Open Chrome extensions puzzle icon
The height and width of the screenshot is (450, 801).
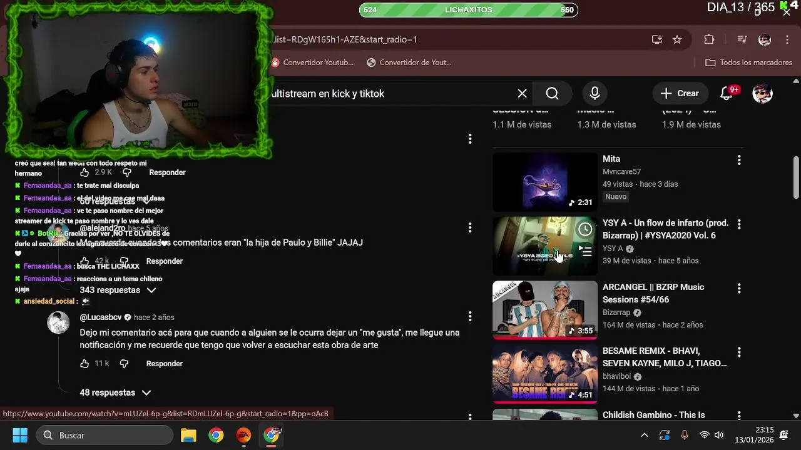pyautogui.click(x=709, y=39)
